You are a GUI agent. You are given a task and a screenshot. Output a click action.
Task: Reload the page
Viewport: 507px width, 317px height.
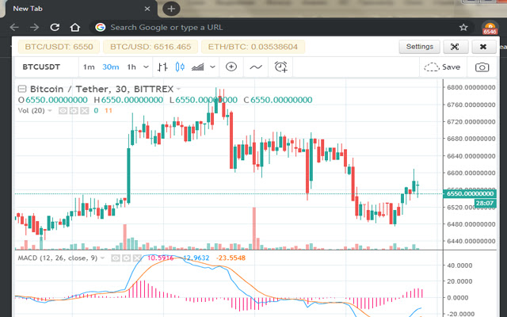tap(55, 27)
